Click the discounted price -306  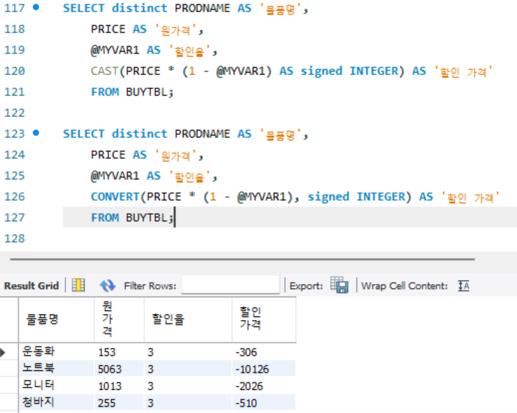263,352
